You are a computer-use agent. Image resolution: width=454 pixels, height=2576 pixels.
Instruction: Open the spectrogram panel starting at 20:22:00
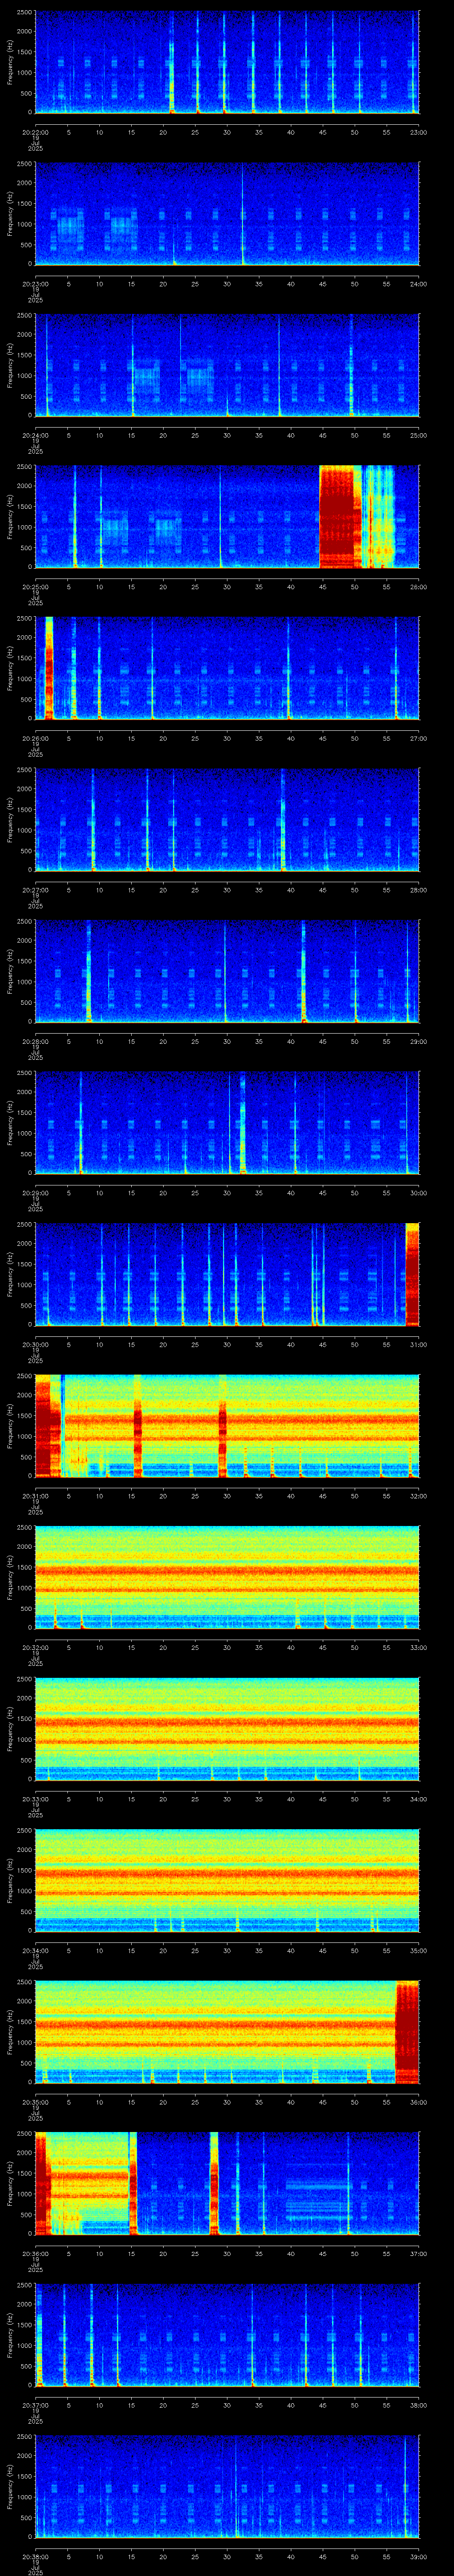(227, 62)
